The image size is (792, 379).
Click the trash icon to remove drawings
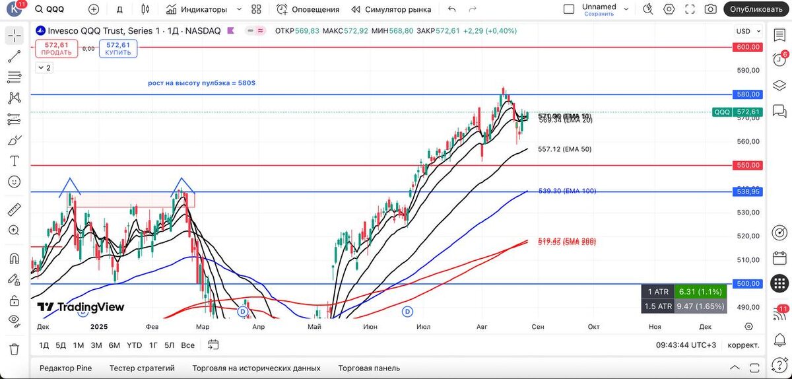click(x=14, y=349)
